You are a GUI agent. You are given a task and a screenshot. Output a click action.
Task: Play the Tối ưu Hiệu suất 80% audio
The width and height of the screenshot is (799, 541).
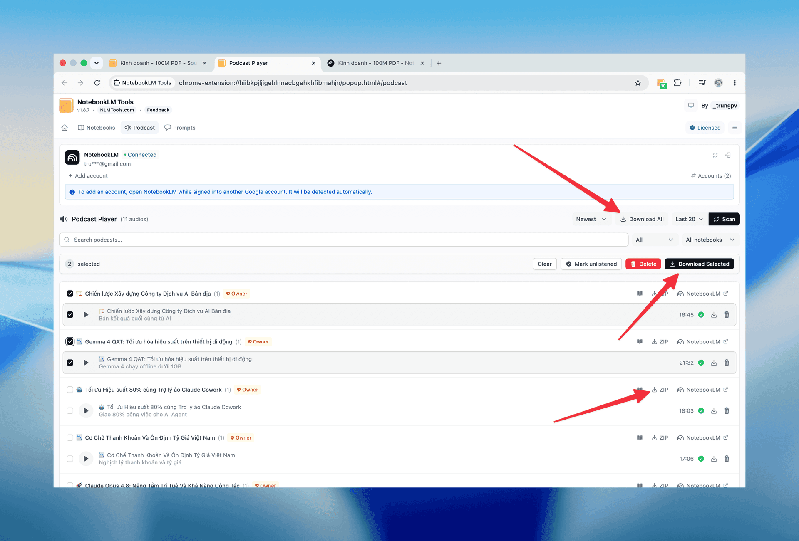(x=86, y=411)
